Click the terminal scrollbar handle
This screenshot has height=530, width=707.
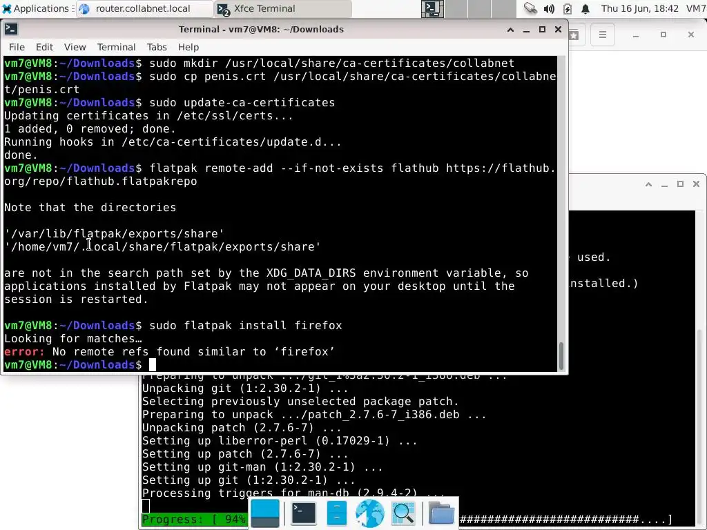pos(561,356)
